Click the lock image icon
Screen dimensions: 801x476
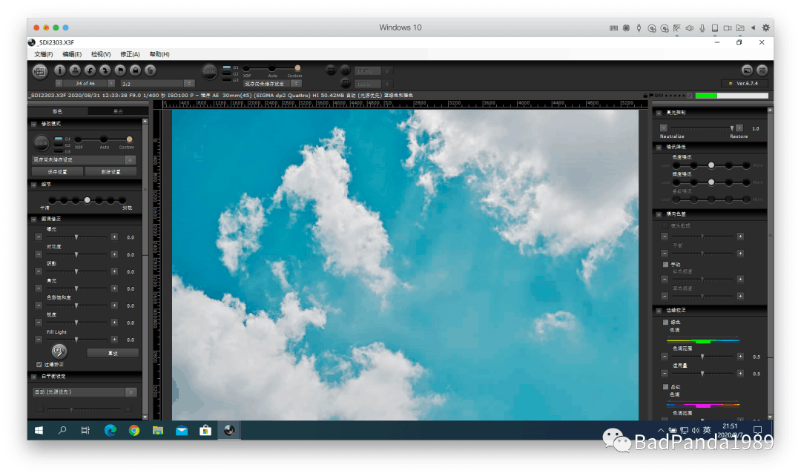[136, 70]
